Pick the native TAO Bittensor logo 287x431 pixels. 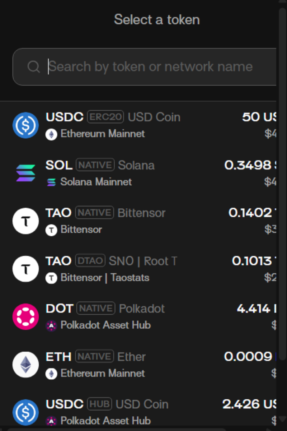tap(25, 221)
